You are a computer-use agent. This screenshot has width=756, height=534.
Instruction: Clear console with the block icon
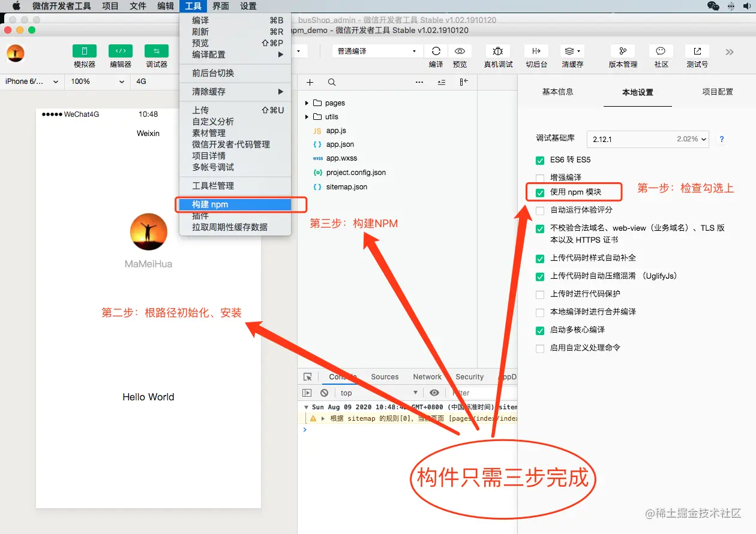click(324, 393)
